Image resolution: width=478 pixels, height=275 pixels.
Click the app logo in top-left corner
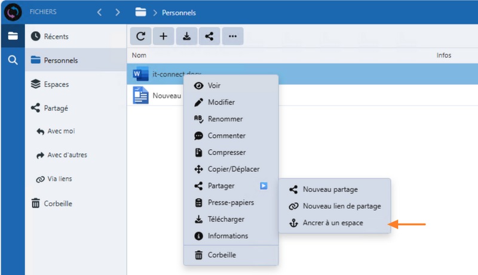tap(13, 12)
